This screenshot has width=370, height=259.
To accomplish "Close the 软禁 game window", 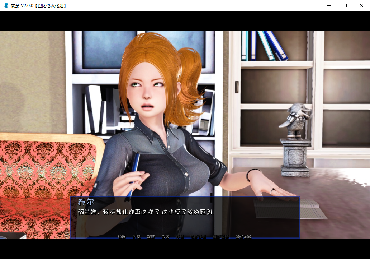I will tap(361, 5).
